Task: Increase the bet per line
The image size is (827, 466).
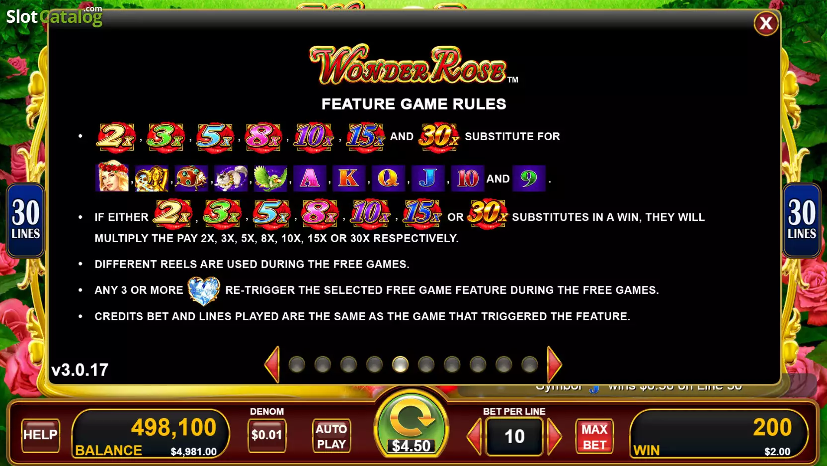Action: coord(554,436)
